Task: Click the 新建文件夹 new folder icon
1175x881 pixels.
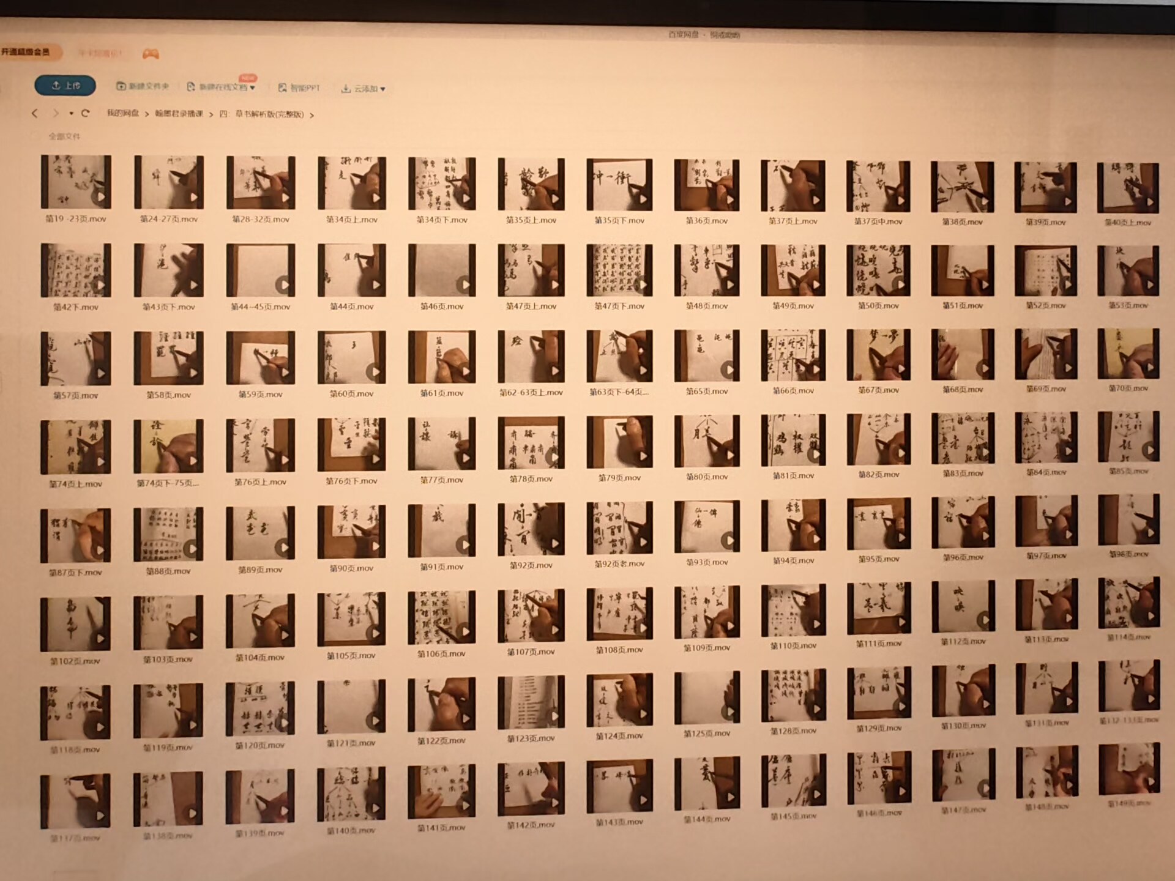Action: coord(121,86)
